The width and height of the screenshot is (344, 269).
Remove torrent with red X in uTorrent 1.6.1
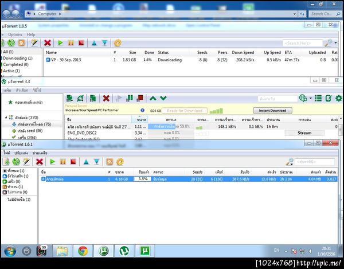tap(39, 162)
